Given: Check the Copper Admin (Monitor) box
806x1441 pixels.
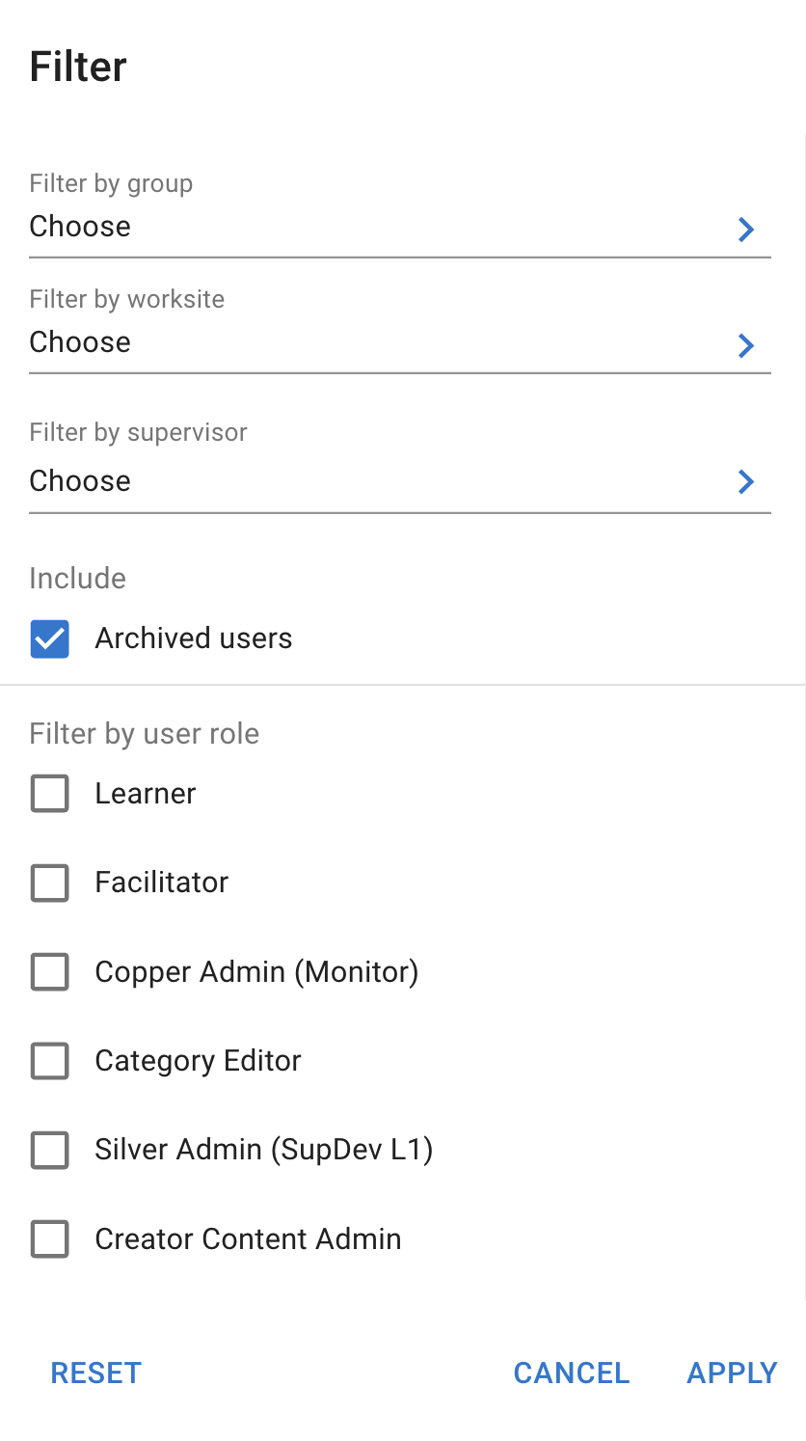Looking at the screenshot, I should tap(49, 971).
